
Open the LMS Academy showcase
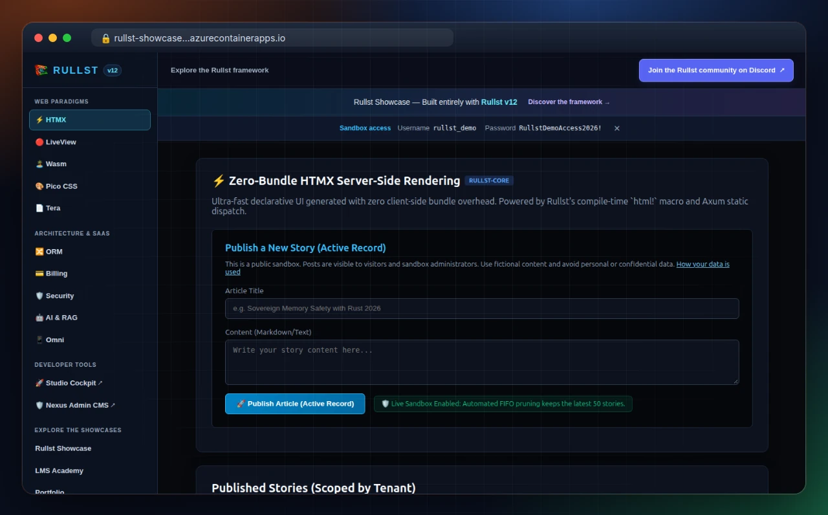point(90,470)
